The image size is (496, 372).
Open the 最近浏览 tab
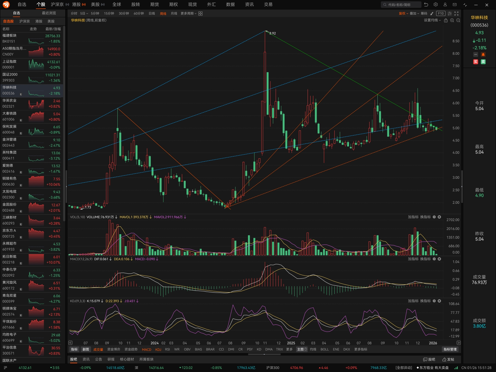click(49, 13)
